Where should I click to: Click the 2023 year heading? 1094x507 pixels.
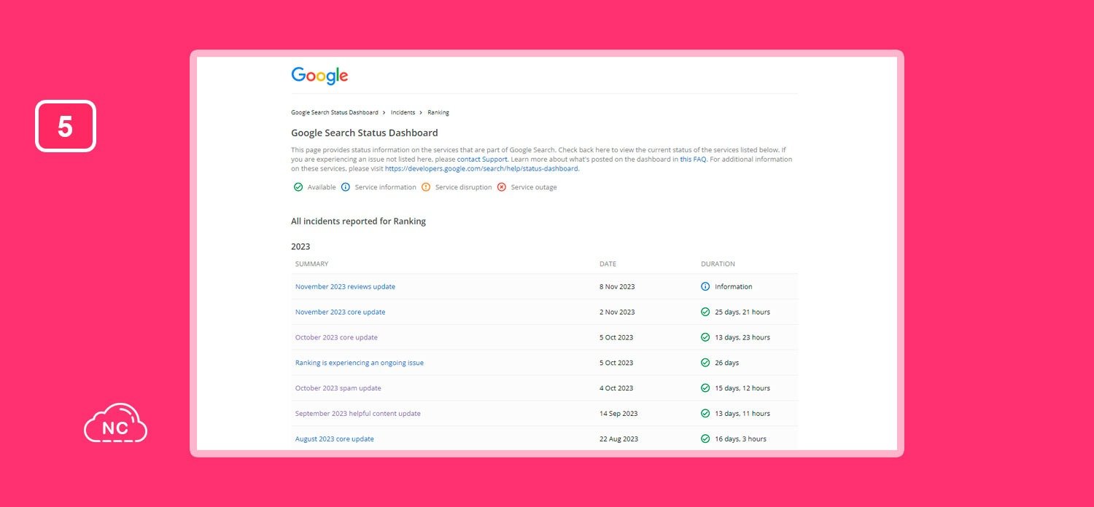[x=300, y=247]
